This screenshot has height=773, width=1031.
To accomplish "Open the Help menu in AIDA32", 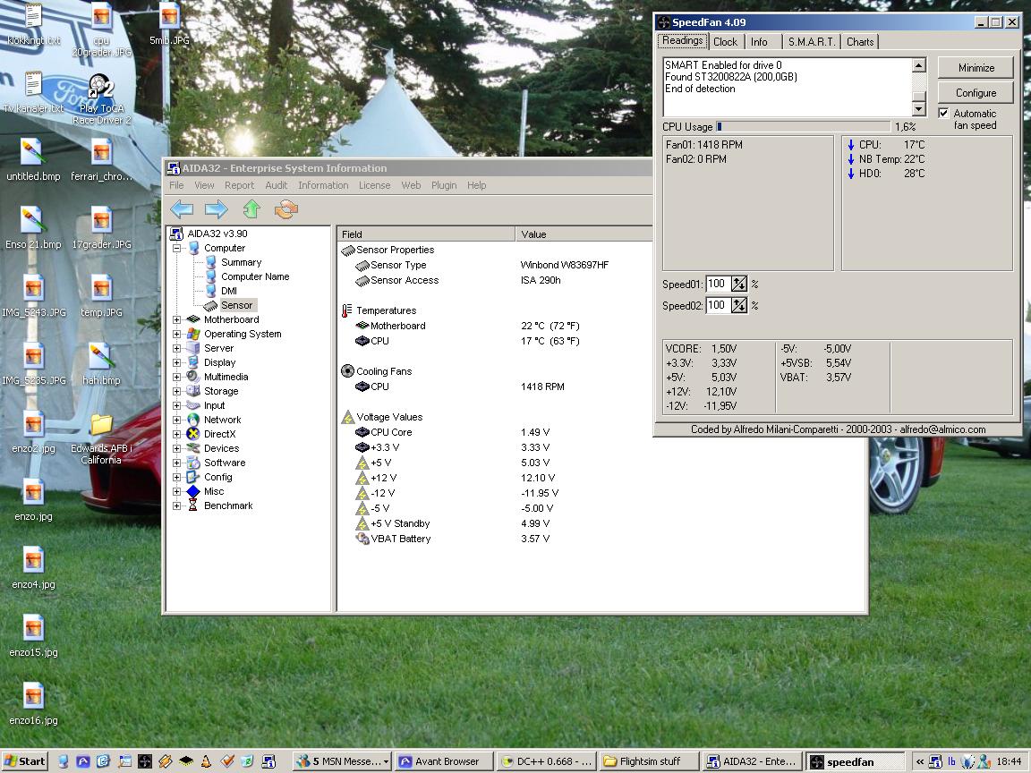I will [x=477, y=185].
